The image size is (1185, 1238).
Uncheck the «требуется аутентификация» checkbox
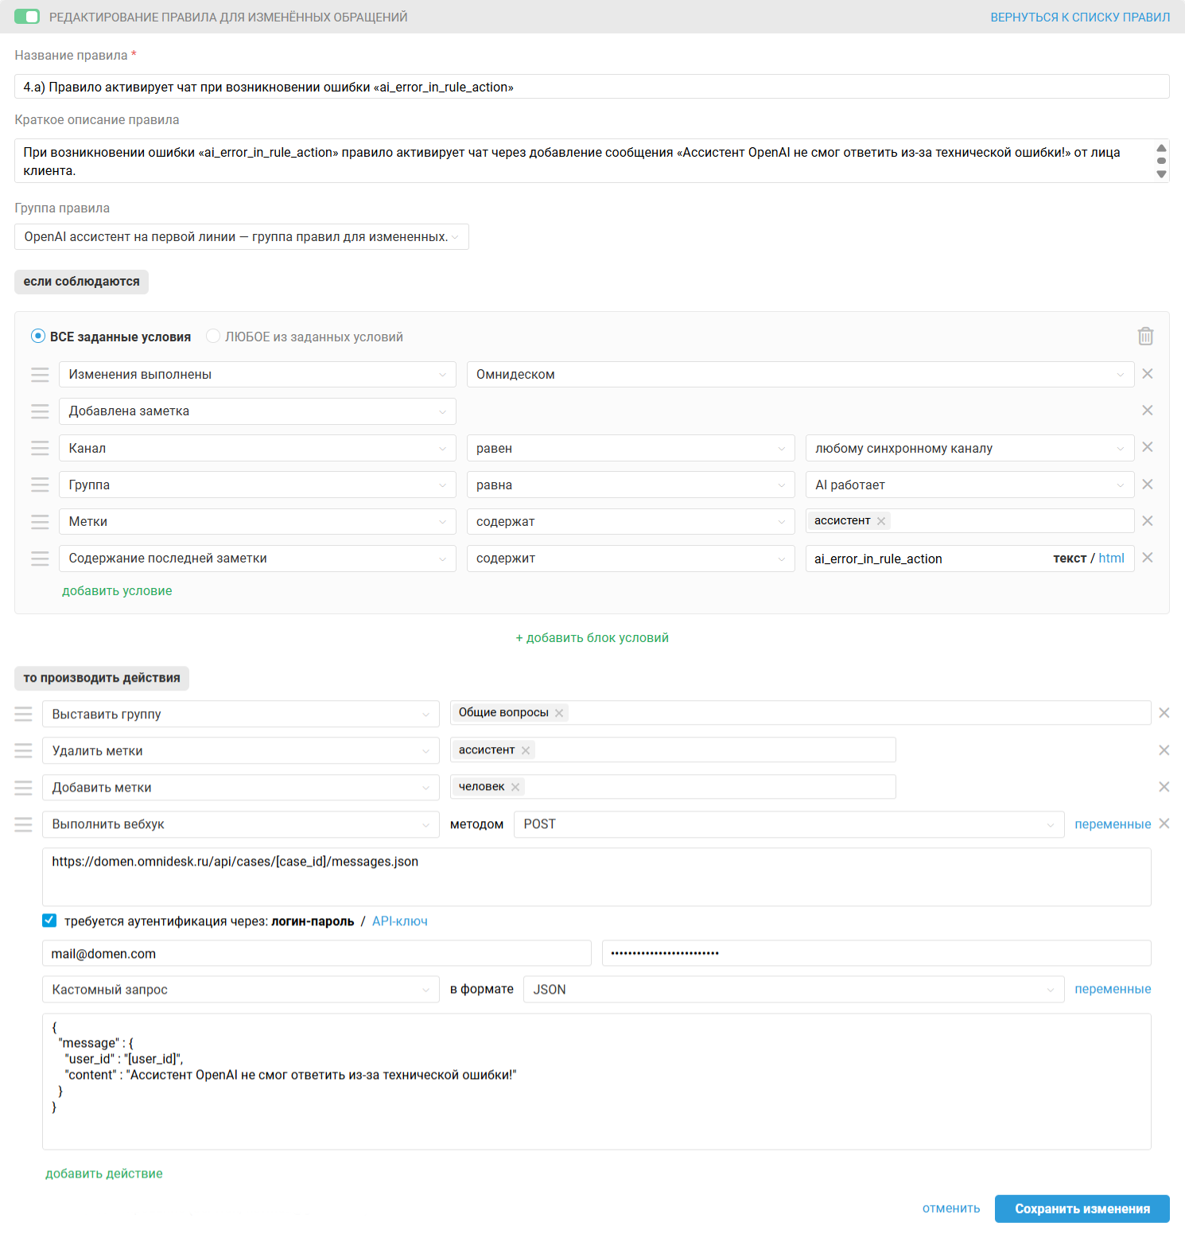click(x=49, y=921)
